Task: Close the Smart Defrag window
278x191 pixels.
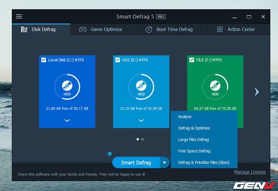Action: (x=263, y=16)
